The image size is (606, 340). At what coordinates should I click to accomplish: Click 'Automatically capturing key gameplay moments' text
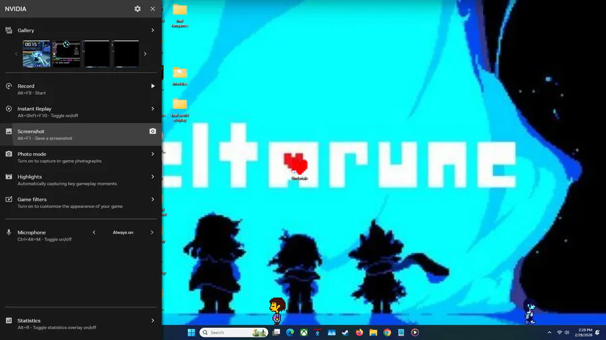point(67,184)
